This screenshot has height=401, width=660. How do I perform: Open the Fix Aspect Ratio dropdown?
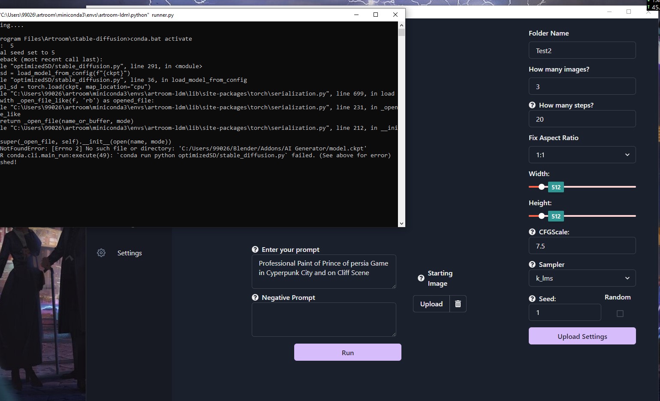pos(582,155)
